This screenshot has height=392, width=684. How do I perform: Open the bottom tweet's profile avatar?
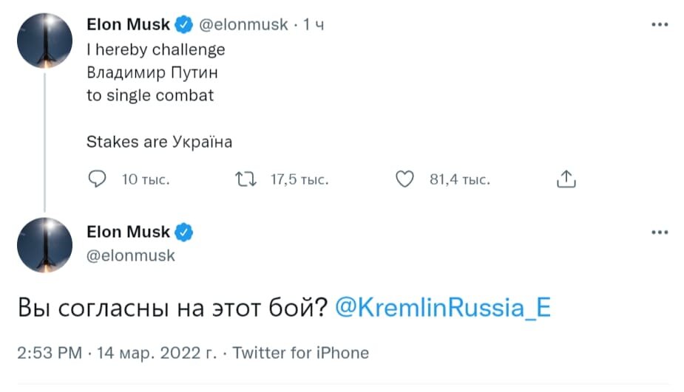(x=44, y=245)
